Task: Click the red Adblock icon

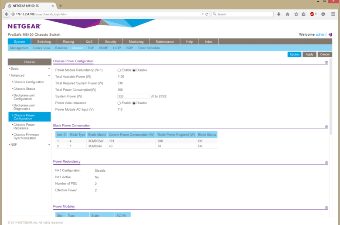Action: pos(312,14)
